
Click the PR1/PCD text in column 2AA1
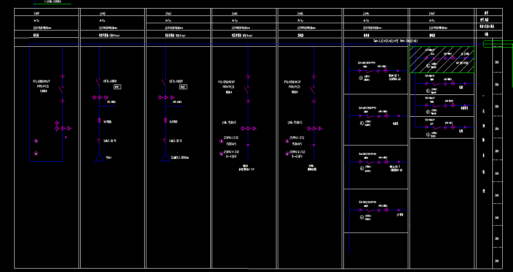[x=42, y=86]
